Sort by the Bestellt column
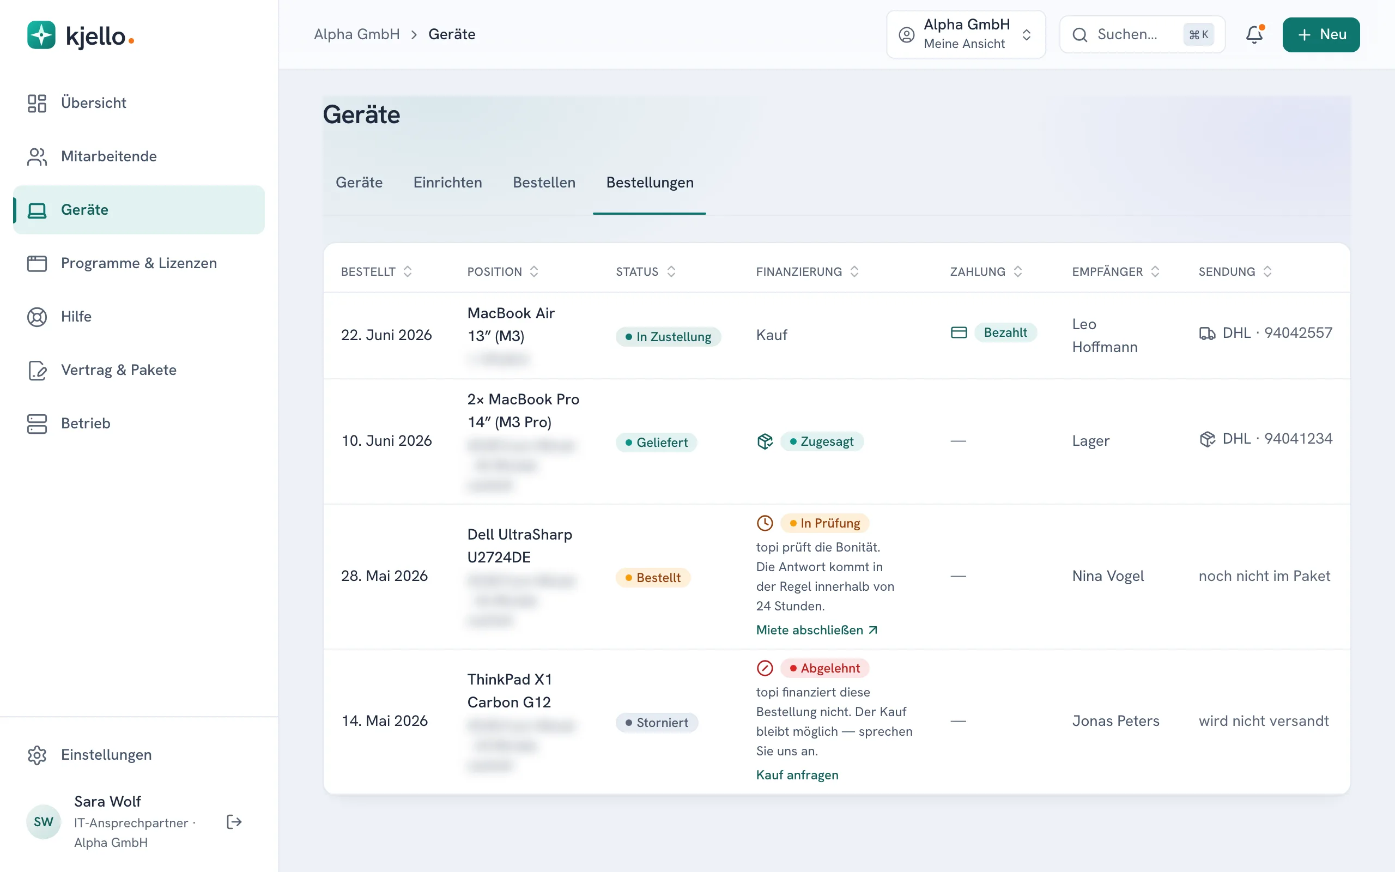The height and width of the screenshot is (872, 1395). click(x=377, y=271)
